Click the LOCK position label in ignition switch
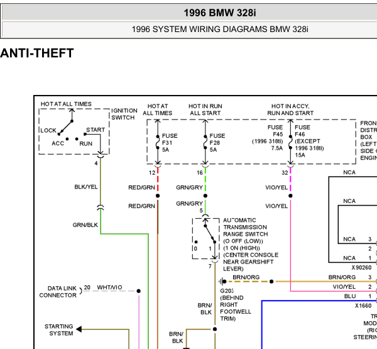377x349 pixels. [48, 130]
